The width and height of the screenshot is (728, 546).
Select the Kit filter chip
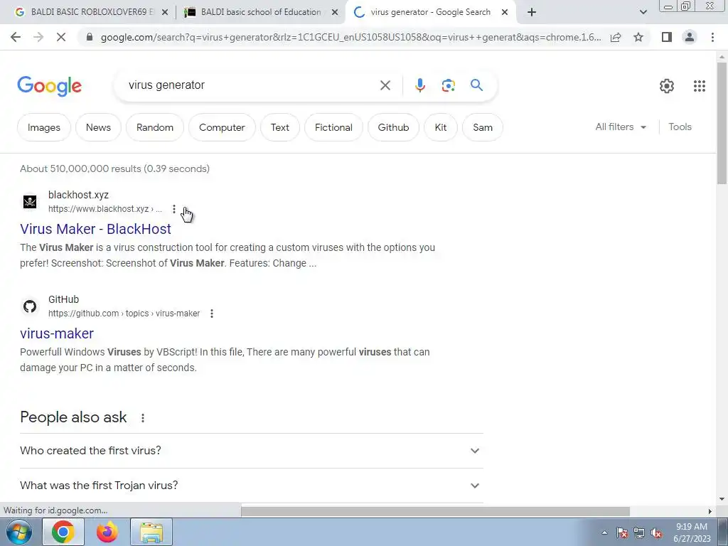click(441, 128)
